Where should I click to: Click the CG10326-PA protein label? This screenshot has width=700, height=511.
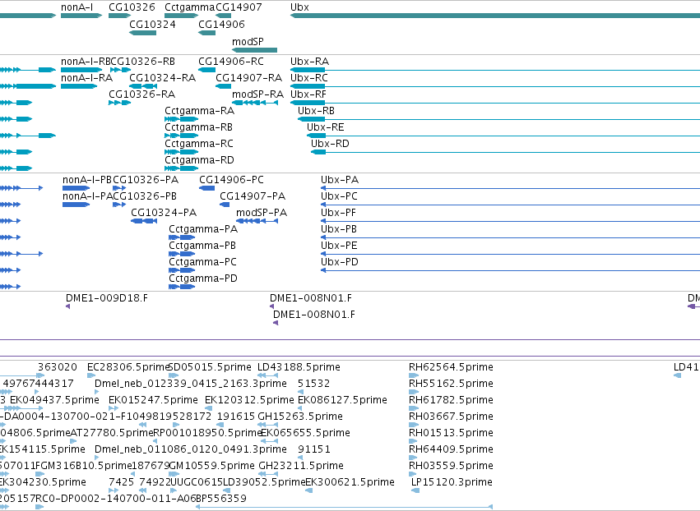146,180
